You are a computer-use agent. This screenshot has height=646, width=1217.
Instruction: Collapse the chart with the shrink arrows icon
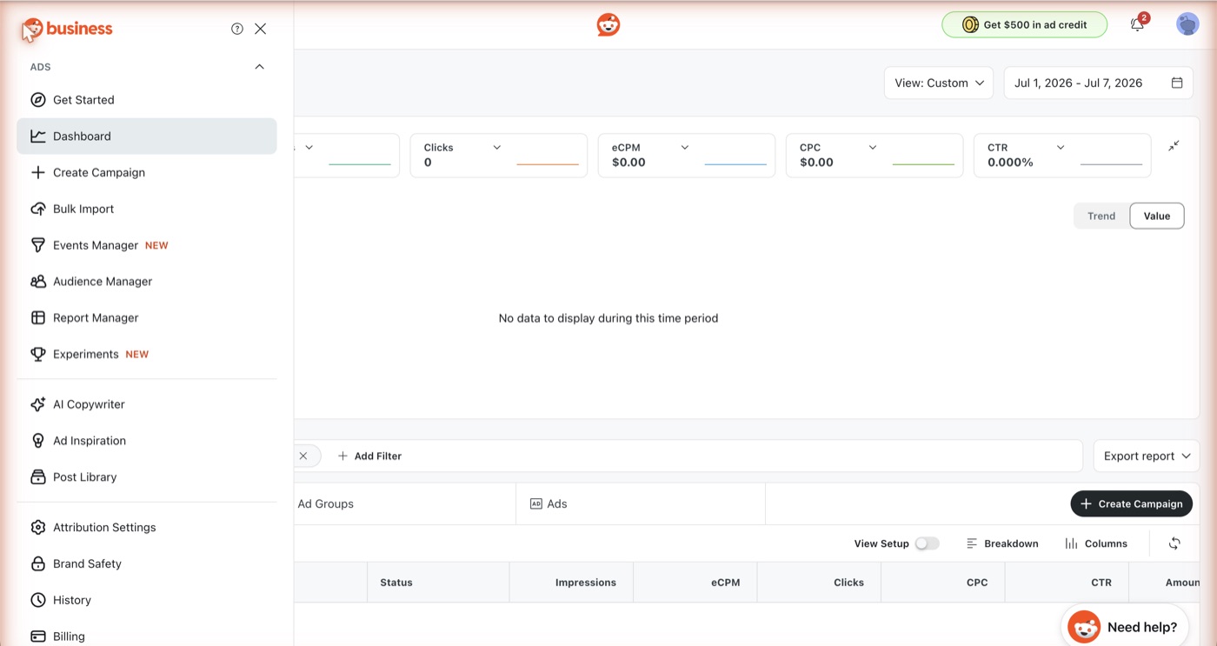click(x=1174, y=146)
